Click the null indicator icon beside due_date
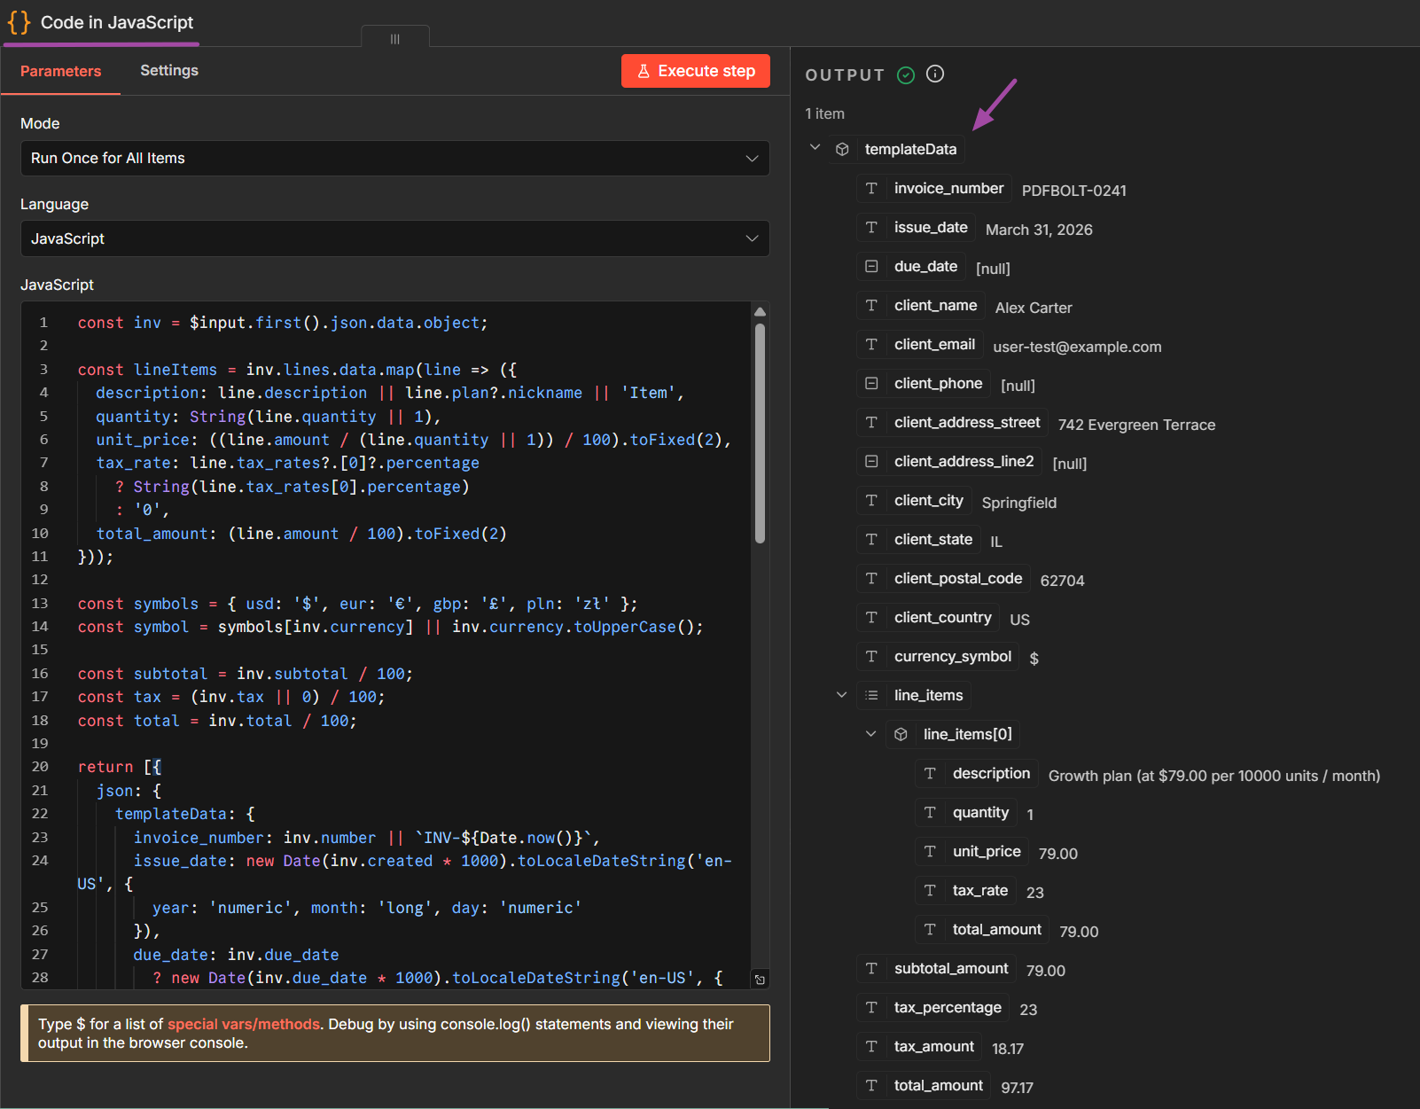 871,266
